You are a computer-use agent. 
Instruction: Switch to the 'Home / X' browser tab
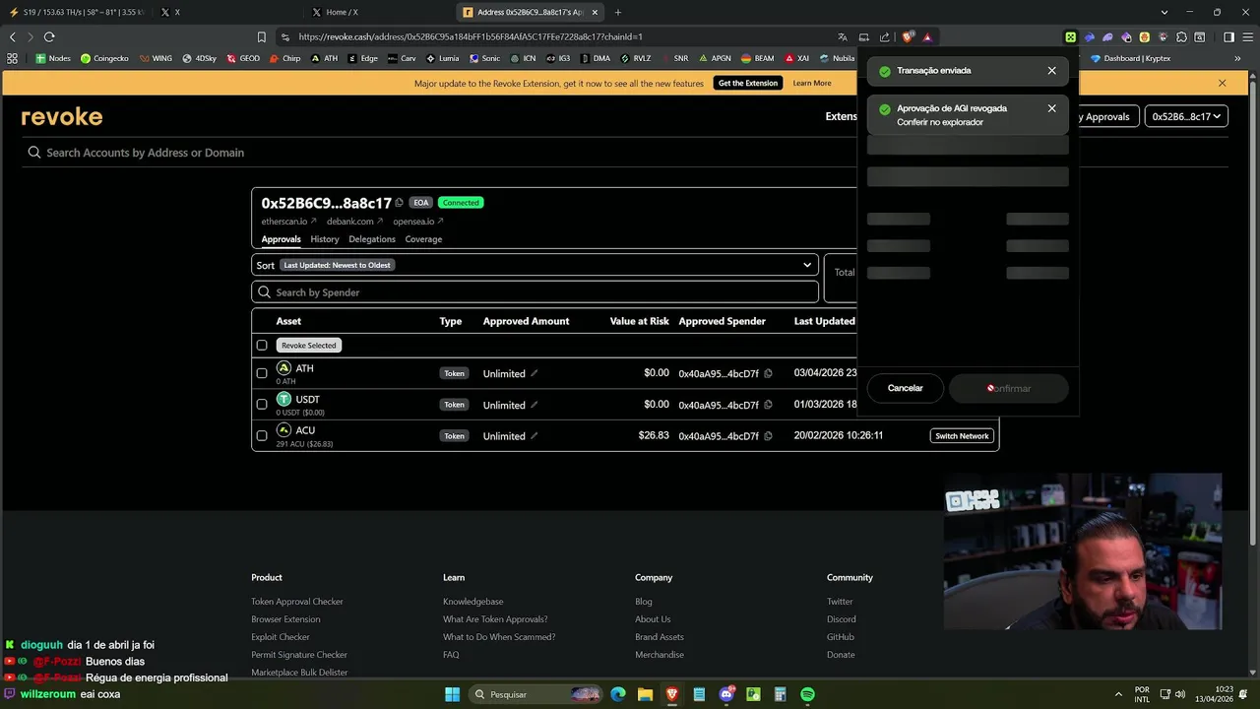[x=377, y=12]
